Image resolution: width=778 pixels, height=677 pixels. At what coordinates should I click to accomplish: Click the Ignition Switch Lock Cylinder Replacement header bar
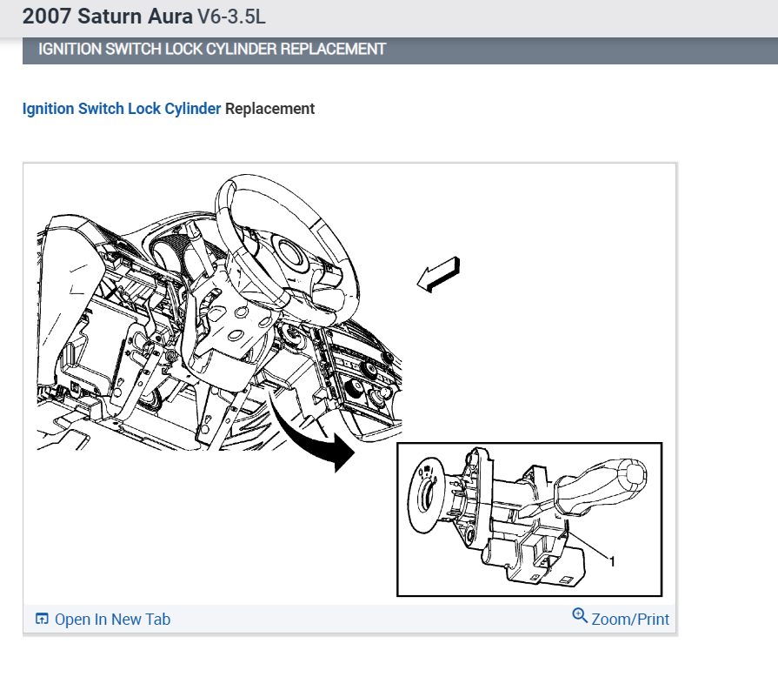pos(400,50)
